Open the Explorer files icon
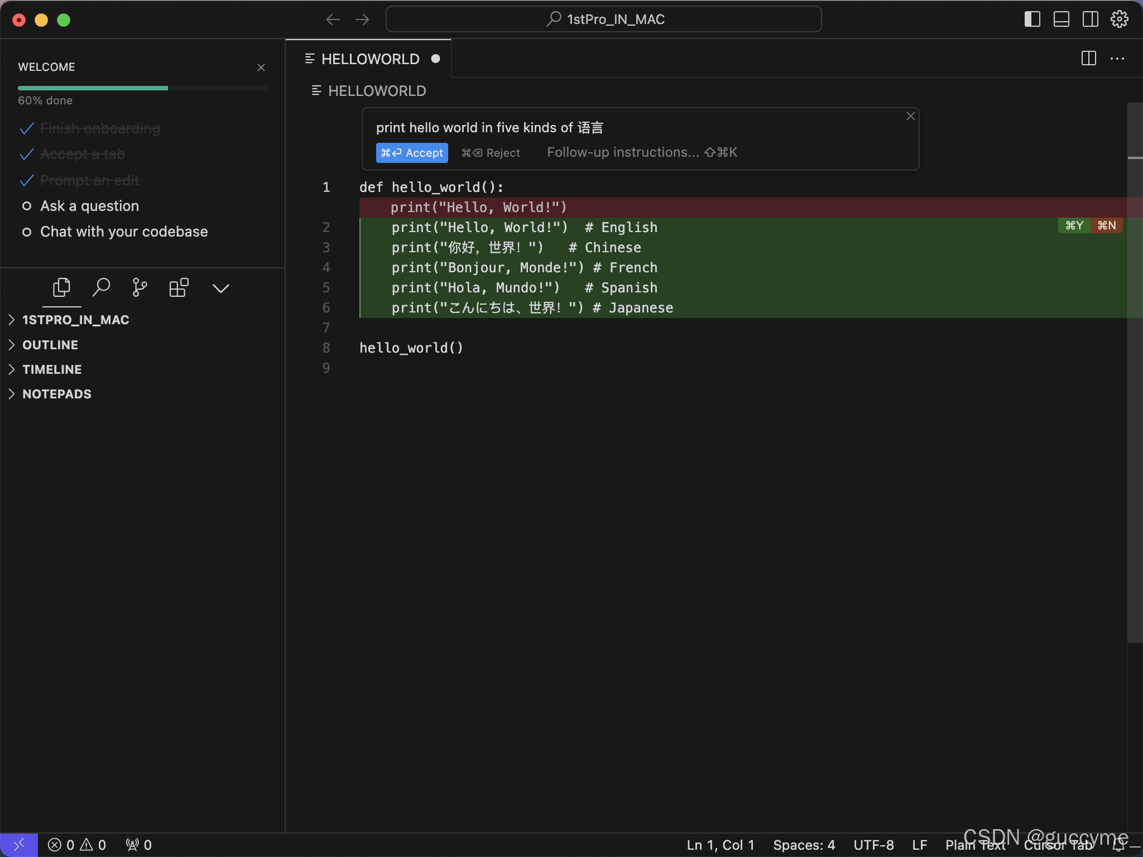The height and width of the screenshot is (857, 1143). 61,288
